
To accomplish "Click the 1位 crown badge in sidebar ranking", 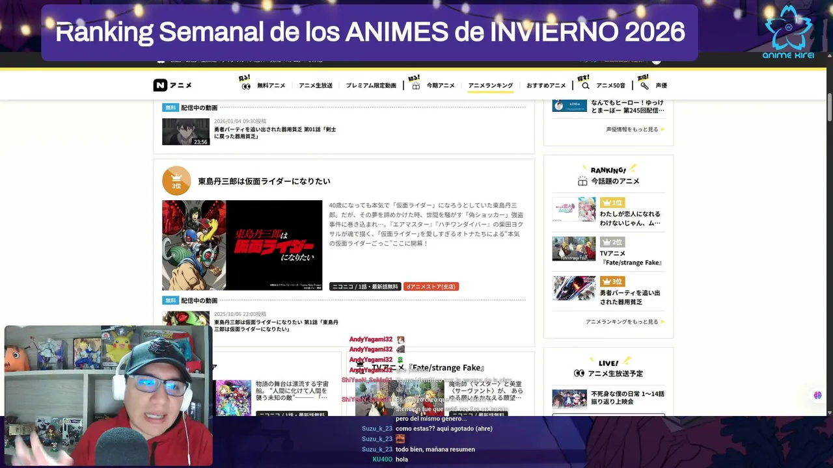I will pyautogui.click(x=612, y=203).
